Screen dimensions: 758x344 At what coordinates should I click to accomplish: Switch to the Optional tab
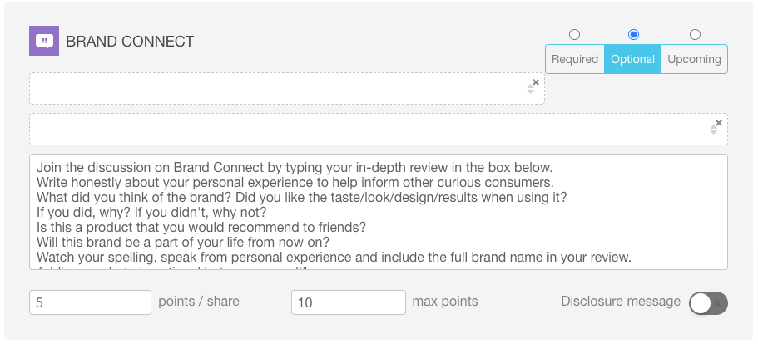pyautogui.click(x=633, y=59)
